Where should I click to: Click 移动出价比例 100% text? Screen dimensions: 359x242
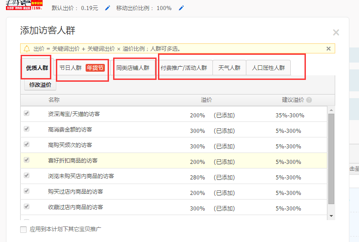pos(144,8)
